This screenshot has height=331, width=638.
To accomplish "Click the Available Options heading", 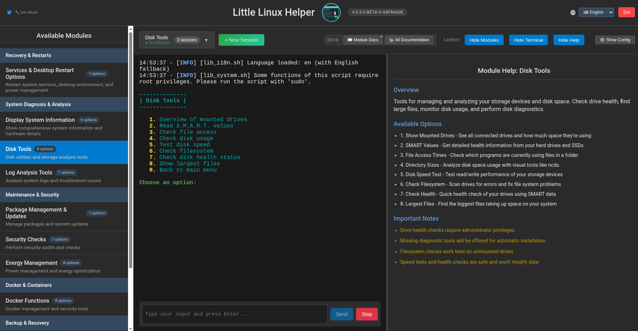I will (x=417, y=124).
